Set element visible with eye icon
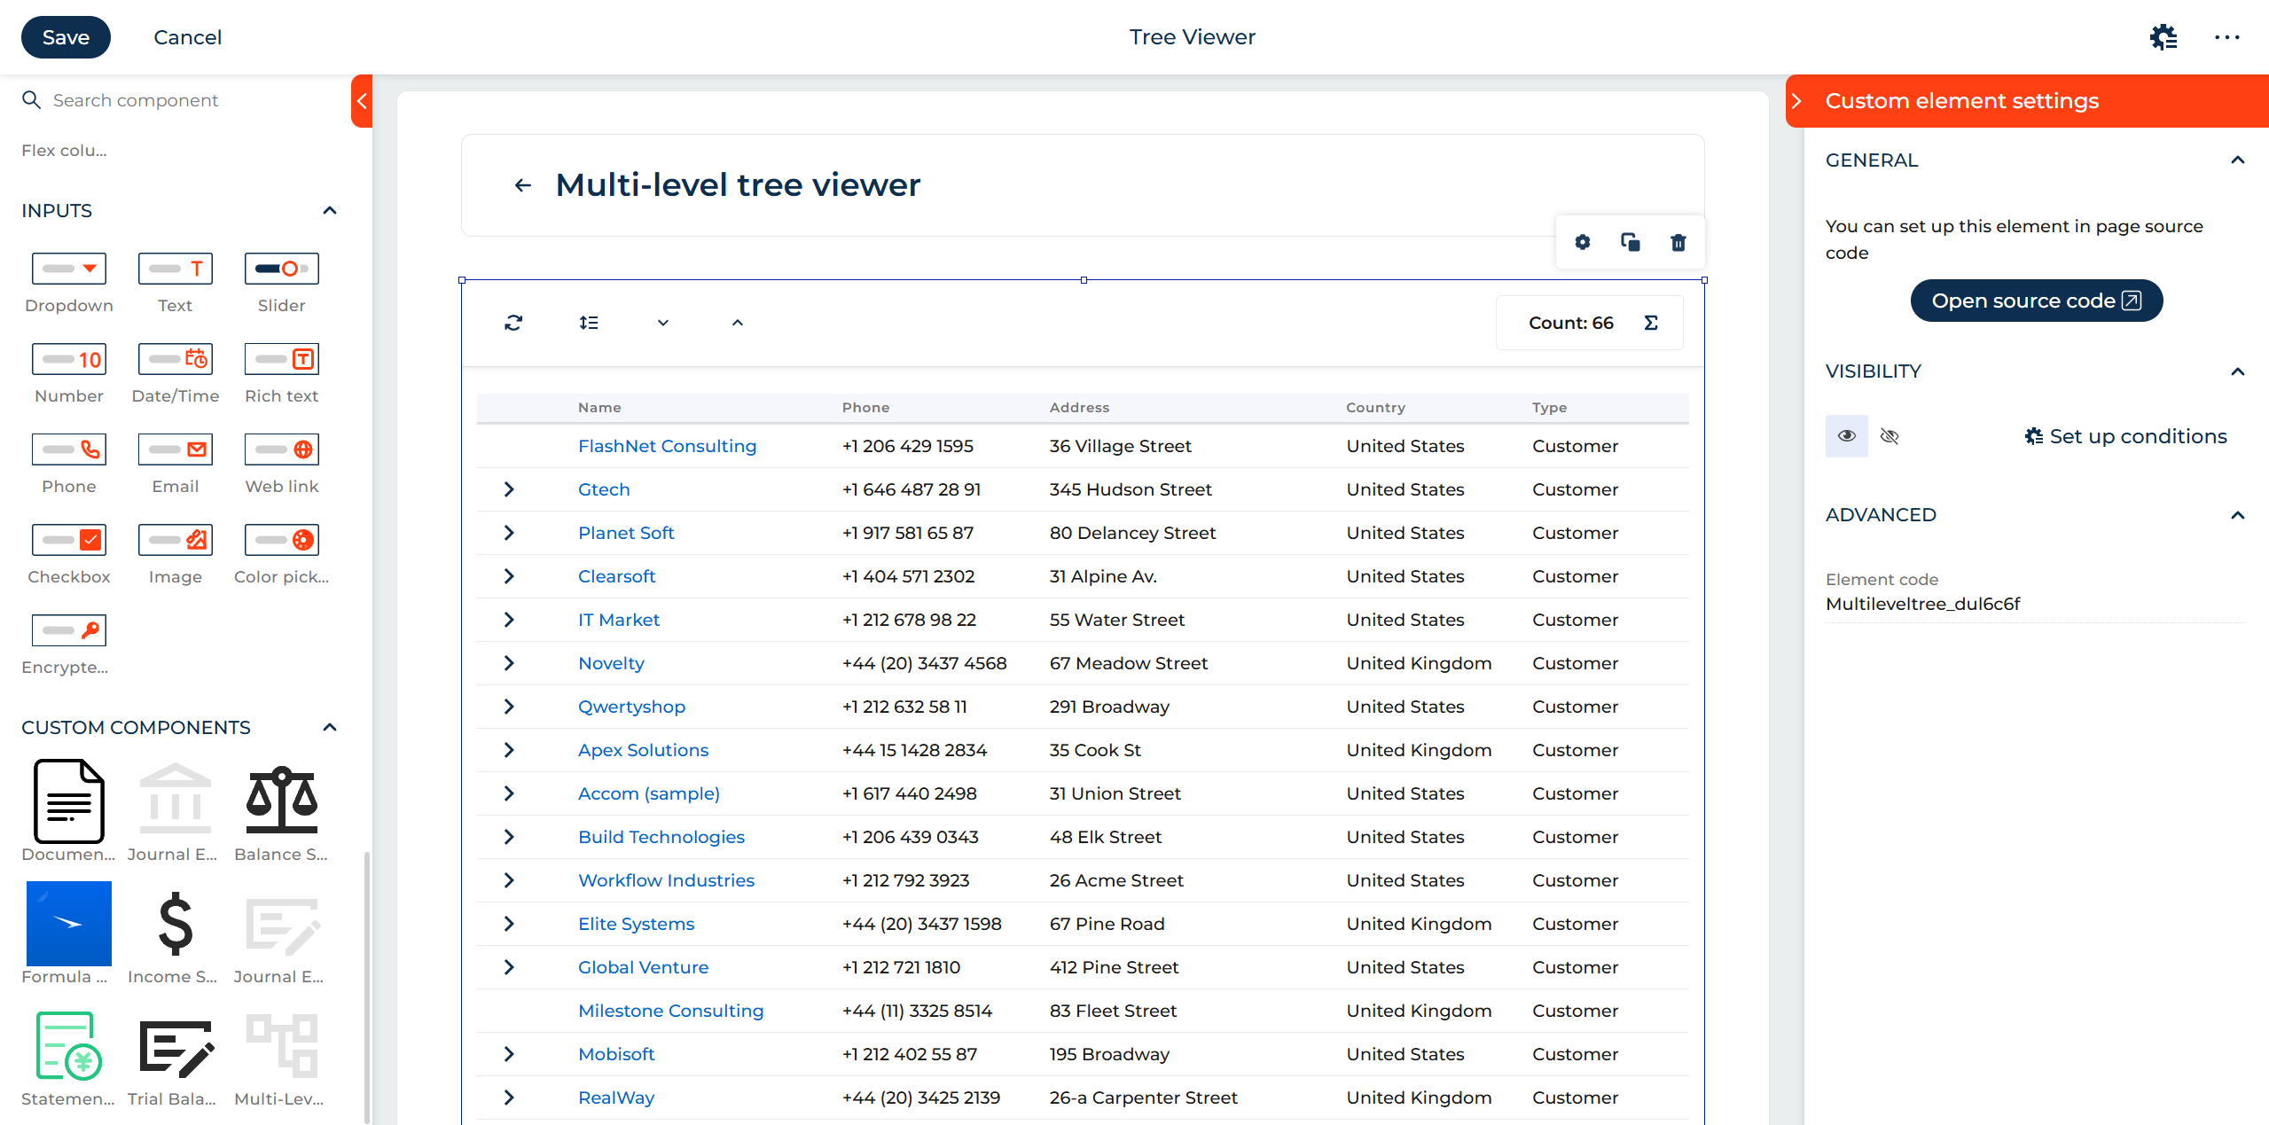 coord(1847,436)
